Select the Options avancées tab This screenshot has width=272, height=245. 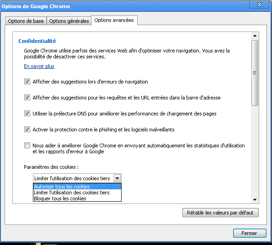click(114, 20)
